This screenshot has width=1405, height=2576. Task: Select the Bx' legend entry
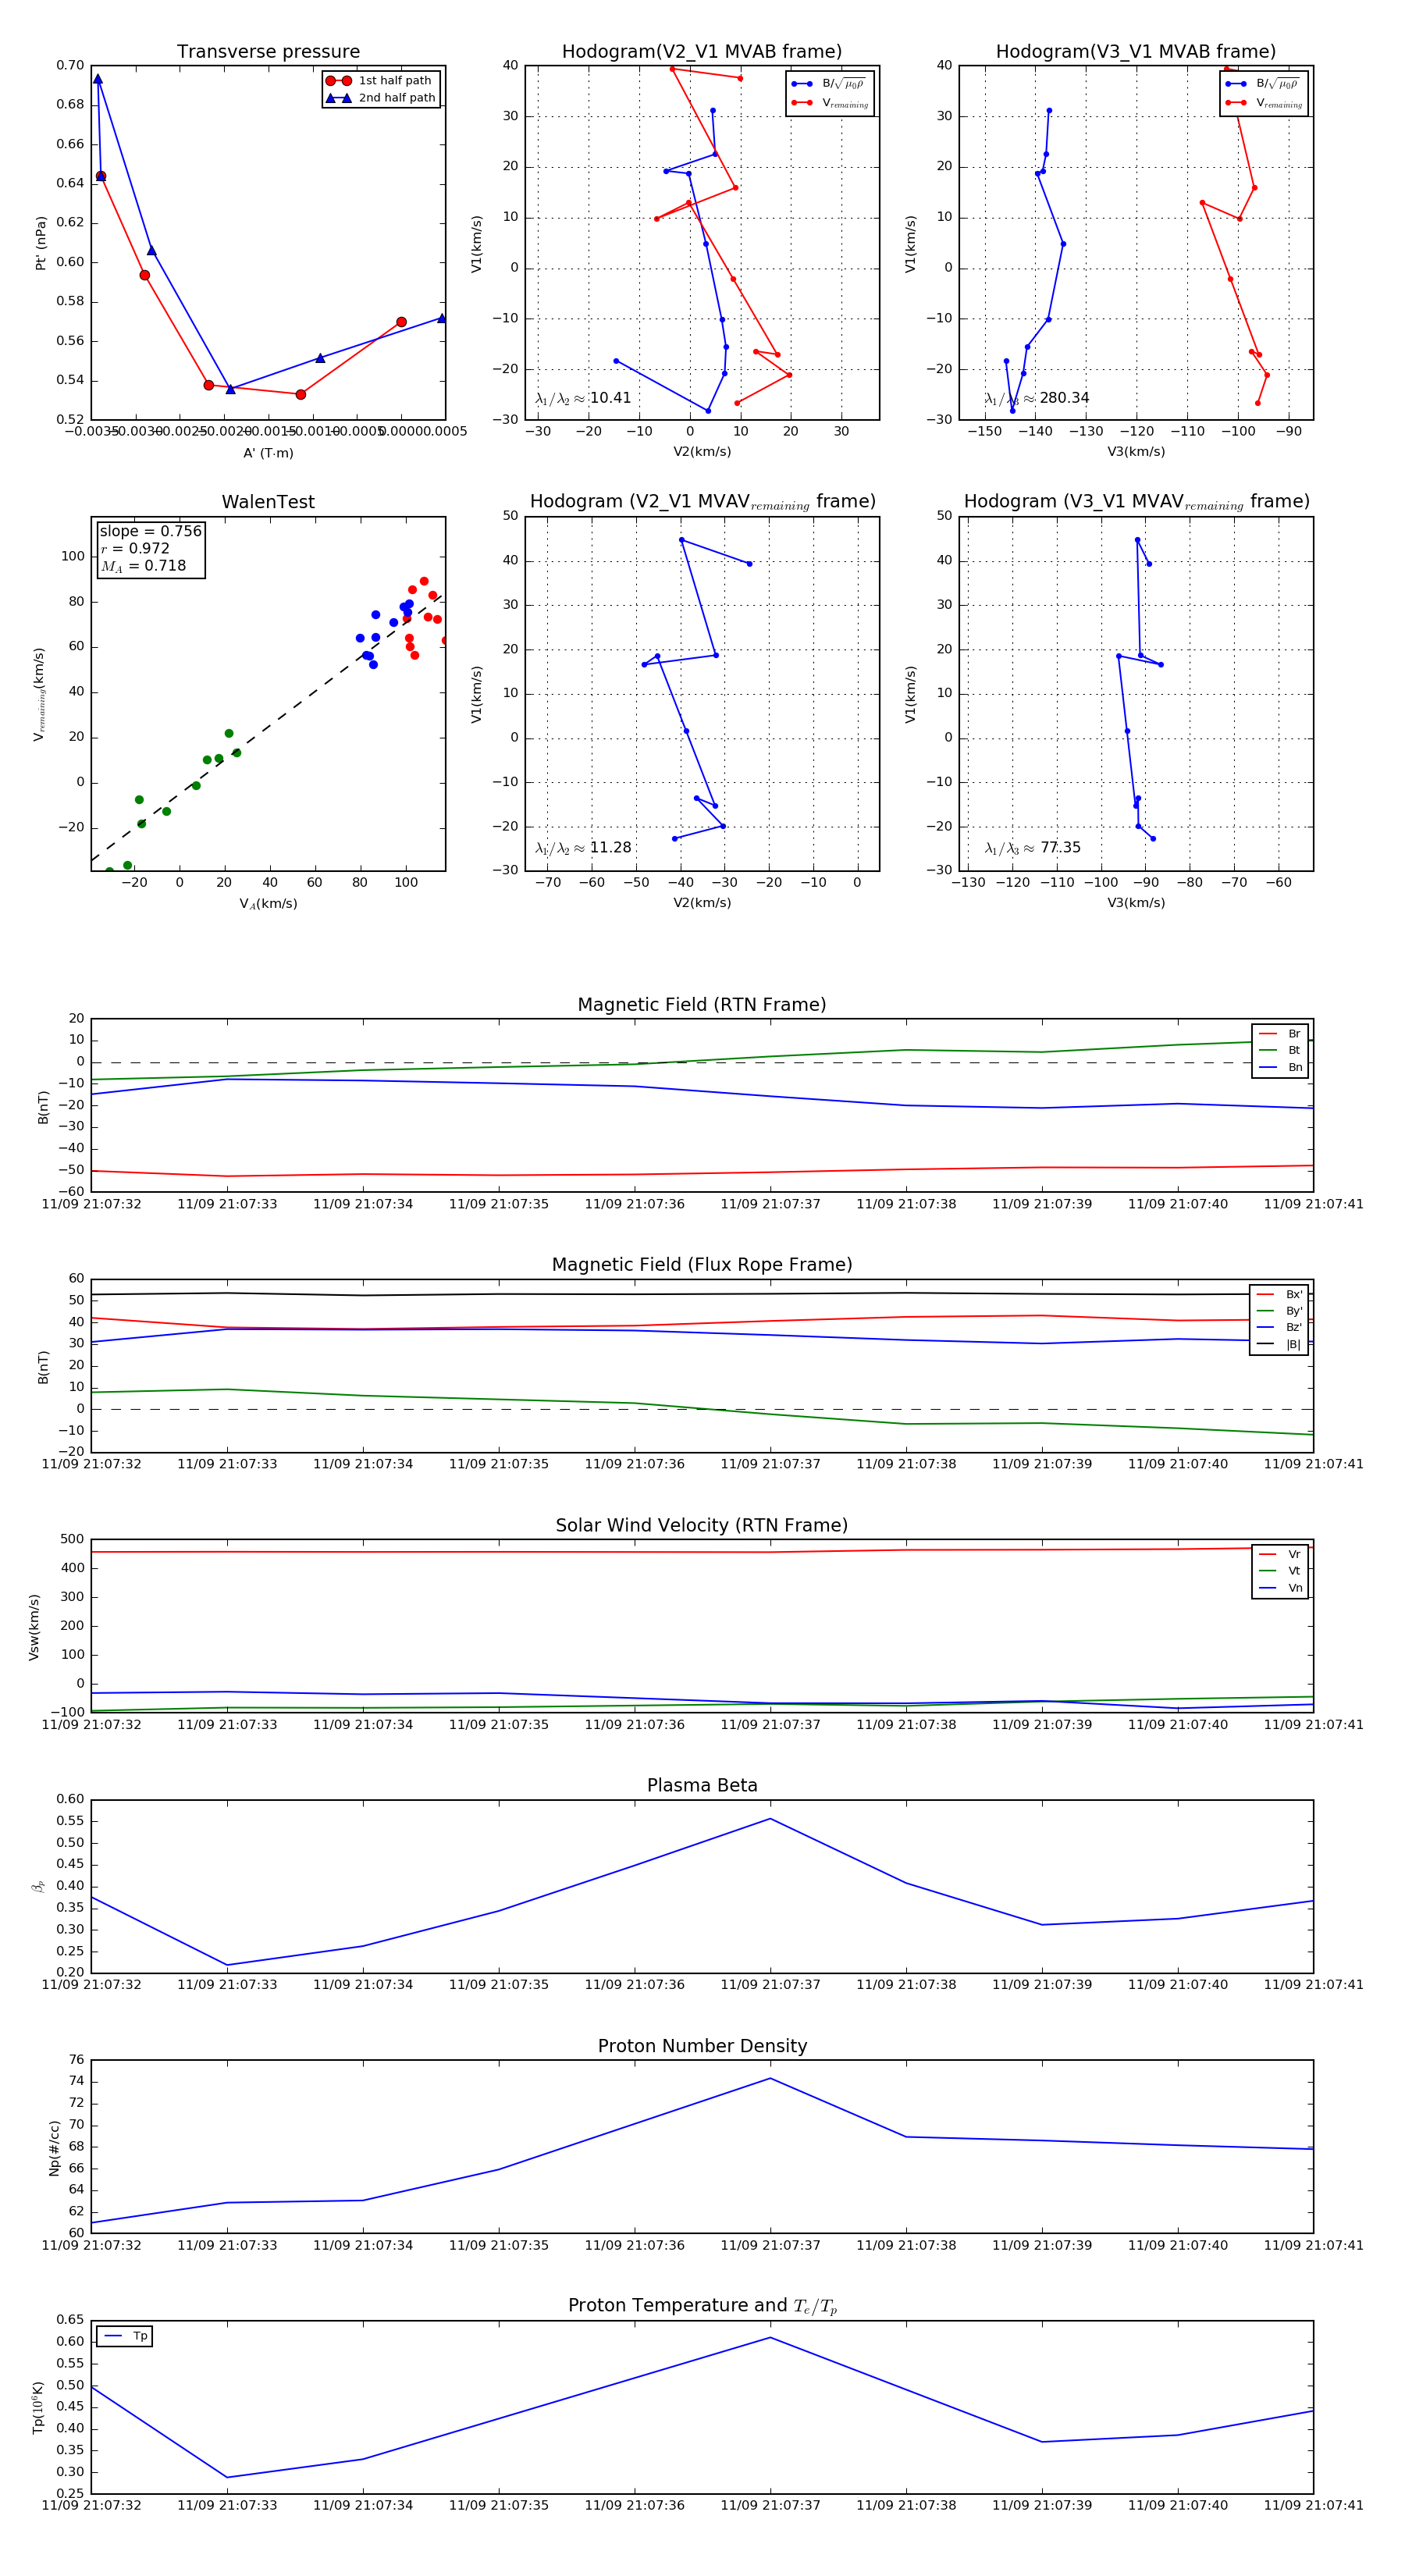pyautogui.click(x=1279, y=1294)
